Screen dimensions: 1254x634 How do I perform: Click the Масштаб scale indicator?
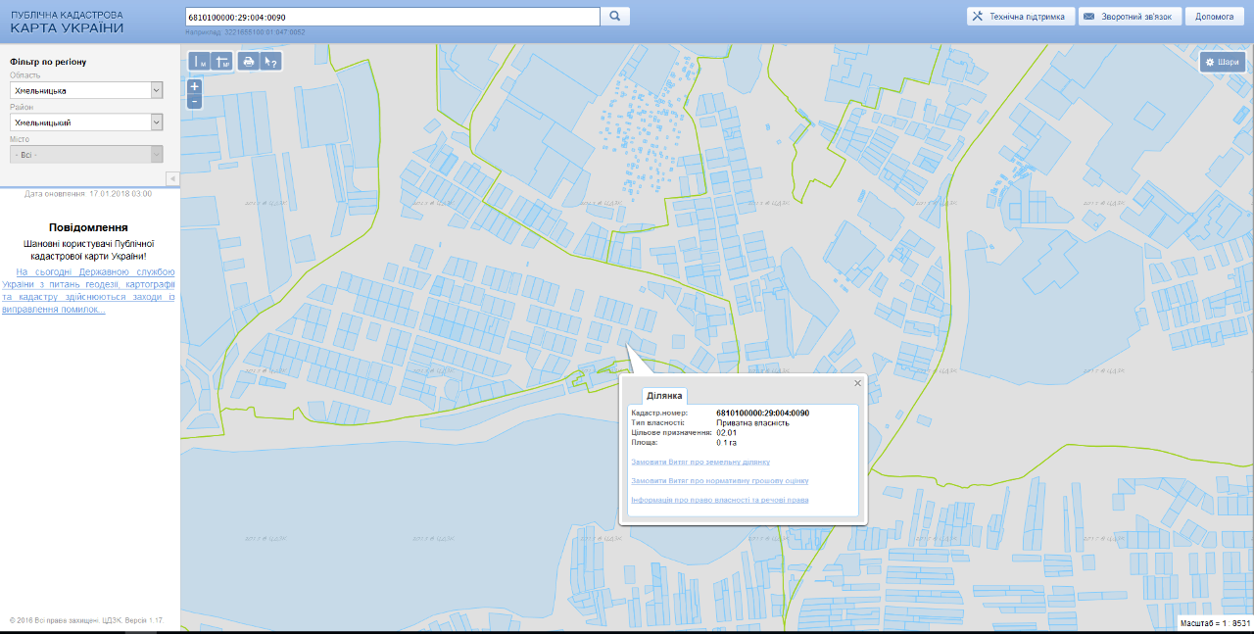coord(1215,623)
